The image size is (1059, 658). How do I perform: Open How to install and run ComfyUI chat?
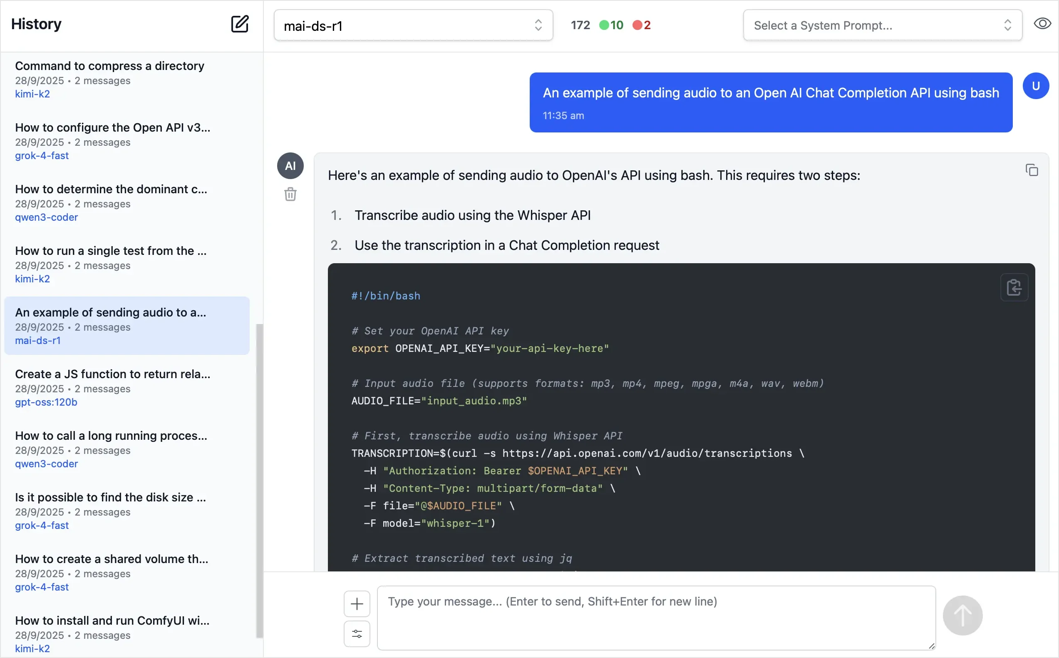click(112, 621)
